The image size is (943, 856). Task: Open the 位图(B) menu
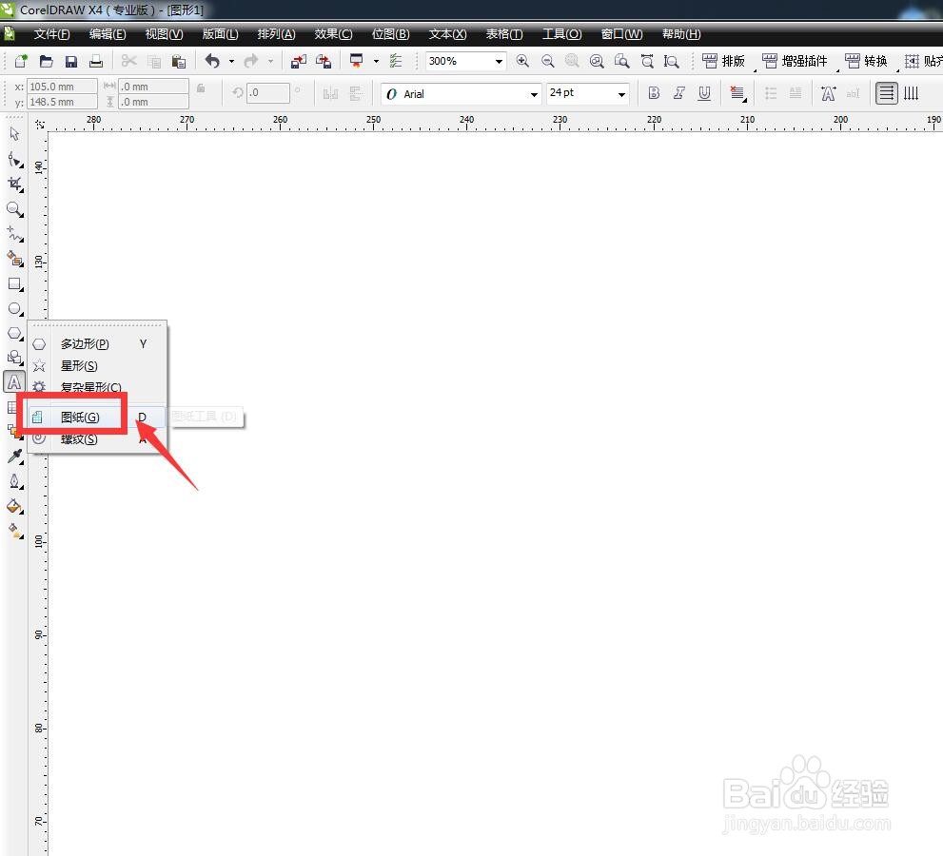[x=390, y=34]
